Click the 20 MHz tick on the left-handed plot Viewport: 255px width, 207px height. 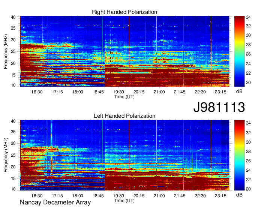(13, 167)
